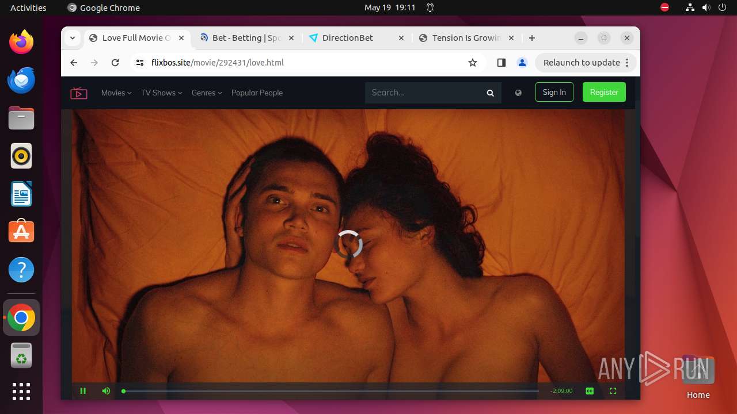Seek along the video progress bar

330,391
